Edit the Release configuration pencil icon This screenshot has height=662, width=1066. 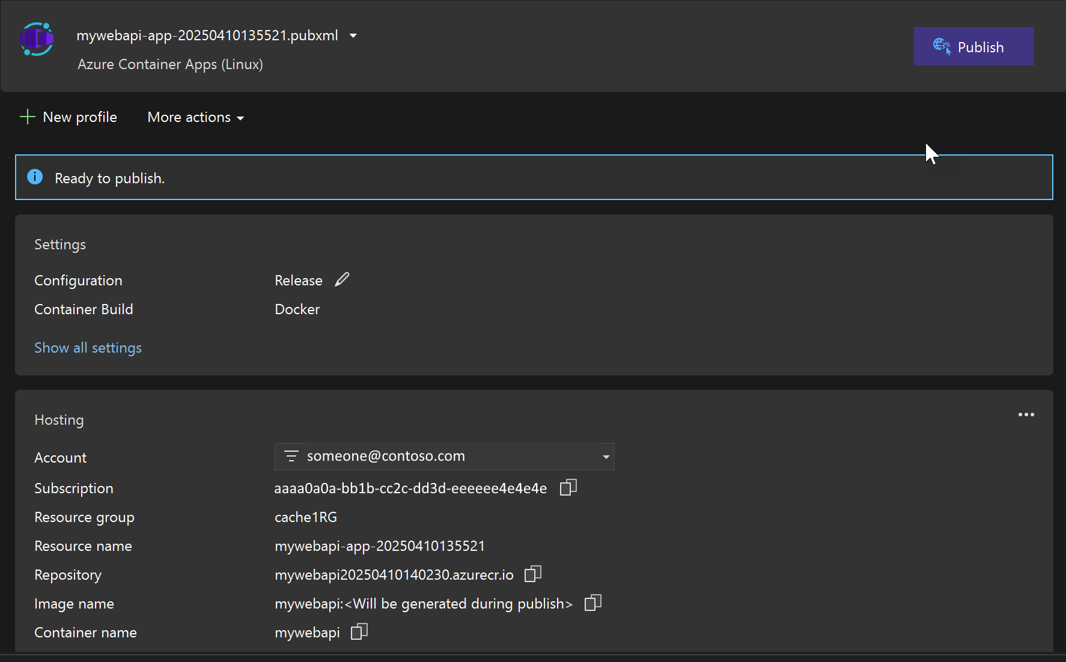pyautogui.click(x=342, y=280)
